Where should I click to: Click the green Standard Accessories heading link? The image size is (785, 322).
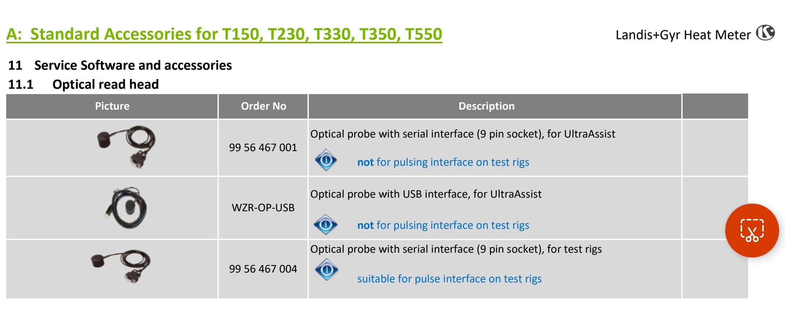click(x=224, y=34)
